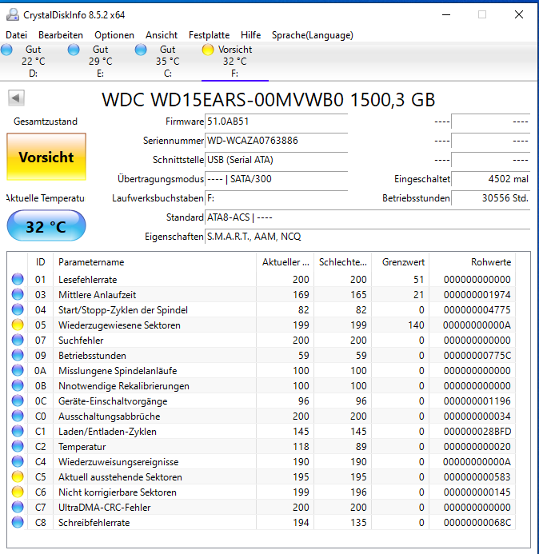Click the yellow Vorsicht health status button
Image resolution: width=539 pixels, height=554 pixels.
46,157
